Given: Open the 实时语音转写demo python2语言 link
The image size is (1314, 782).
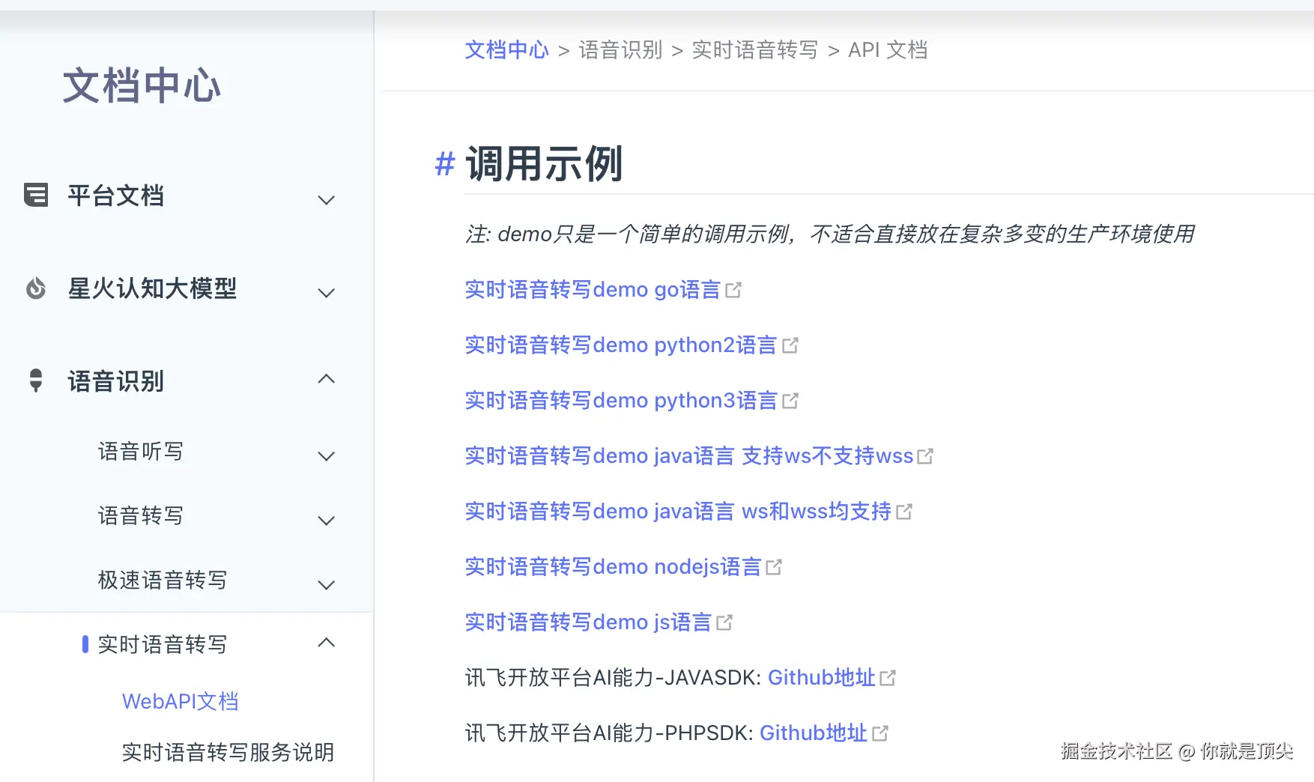Looking at the screenshot, I should pyautogui.click(x=619, y=345).
